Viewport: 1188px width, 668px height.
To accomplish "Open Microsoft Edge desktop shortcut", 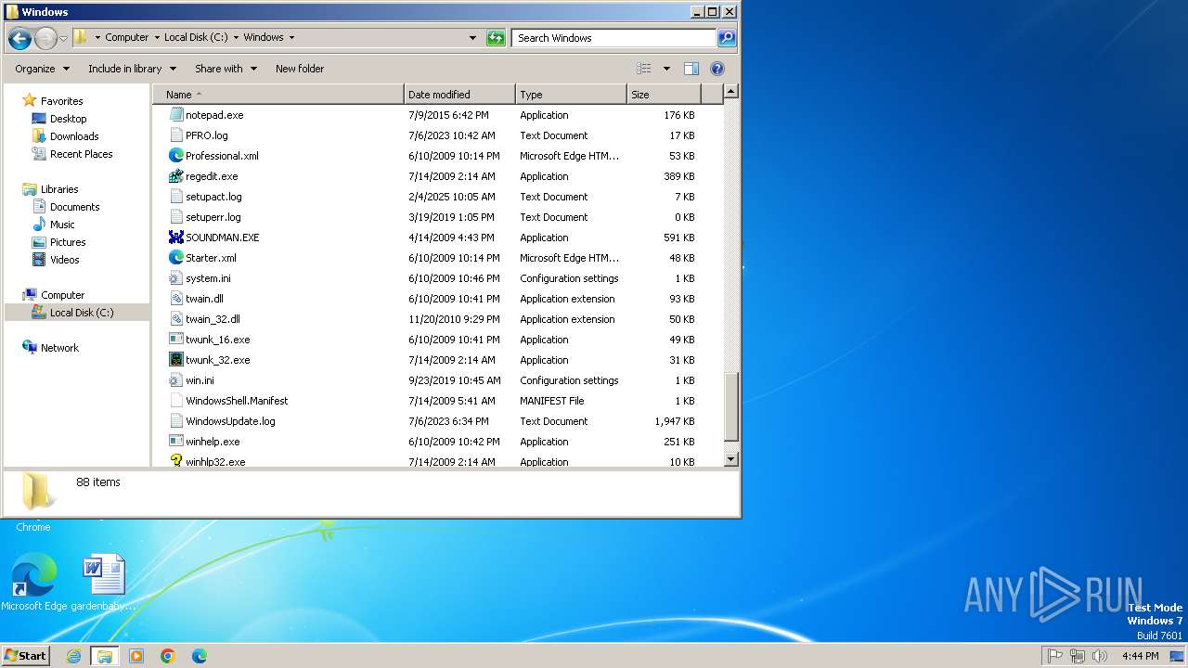I will pyautogui.click(x=34, y=583).
